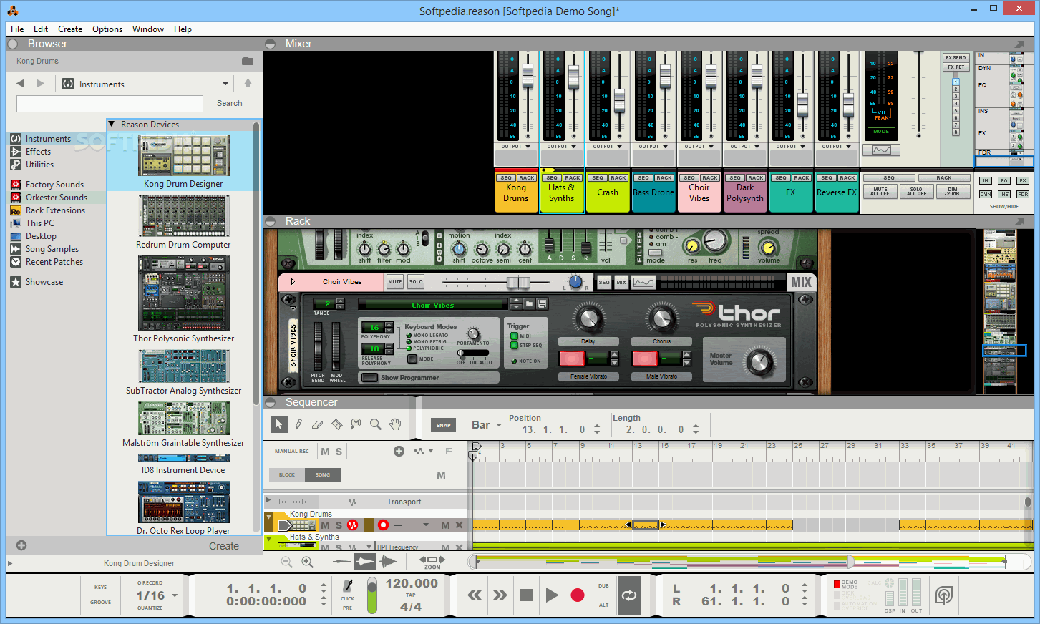Collapse the Mixer panel header
Viewport: 1040px width, 624px height.
(x=271, y=44)
